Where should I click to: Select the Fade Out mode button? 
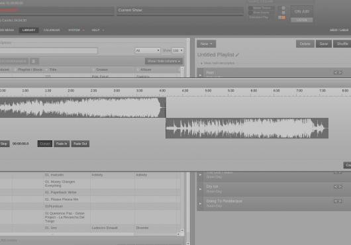[80, 144]
